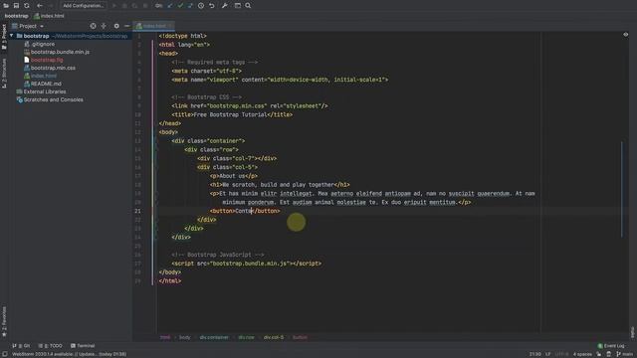
Task: Click the html breadcrumb in editor
Action: (x=165, y=337)
